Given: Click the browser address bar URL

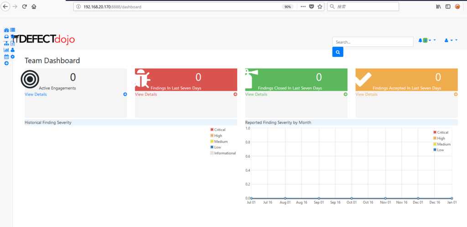Looking at the screenshot, I should [x=112, y=6].
